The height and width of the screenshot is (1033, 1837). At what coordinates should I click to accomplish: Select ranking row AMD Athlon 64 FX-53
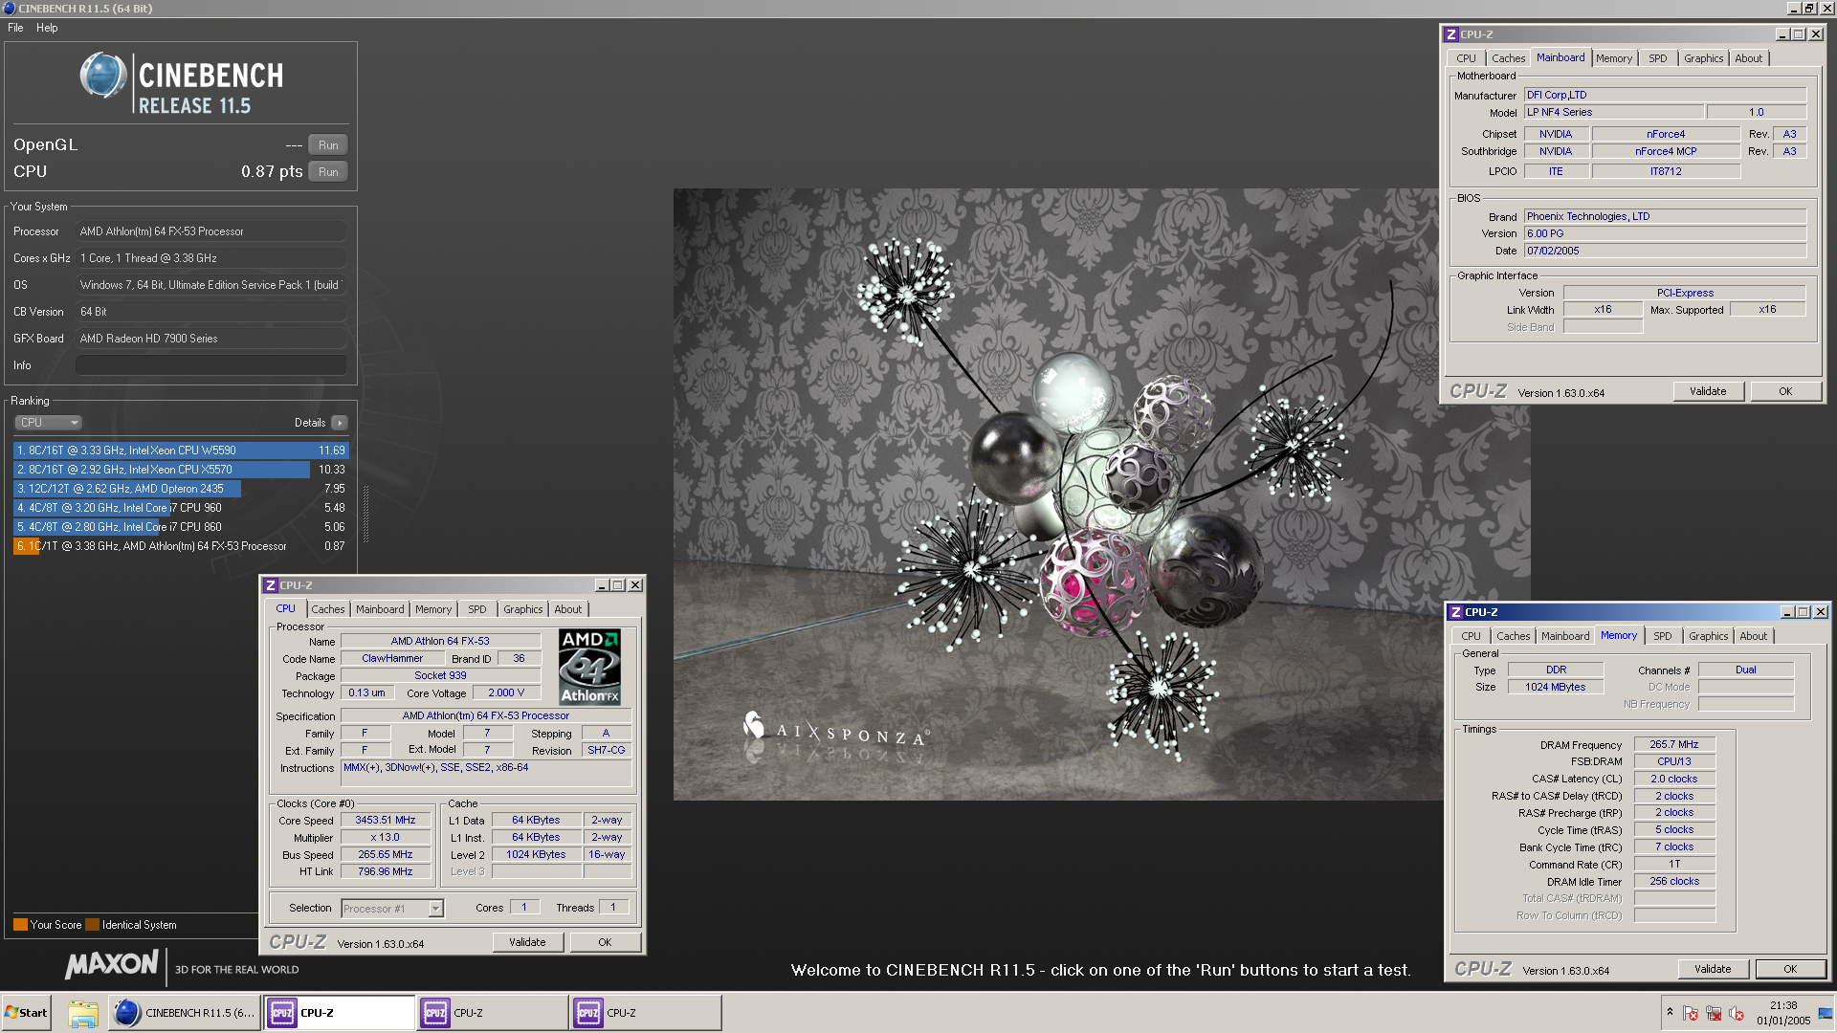[x=181, y=546]
